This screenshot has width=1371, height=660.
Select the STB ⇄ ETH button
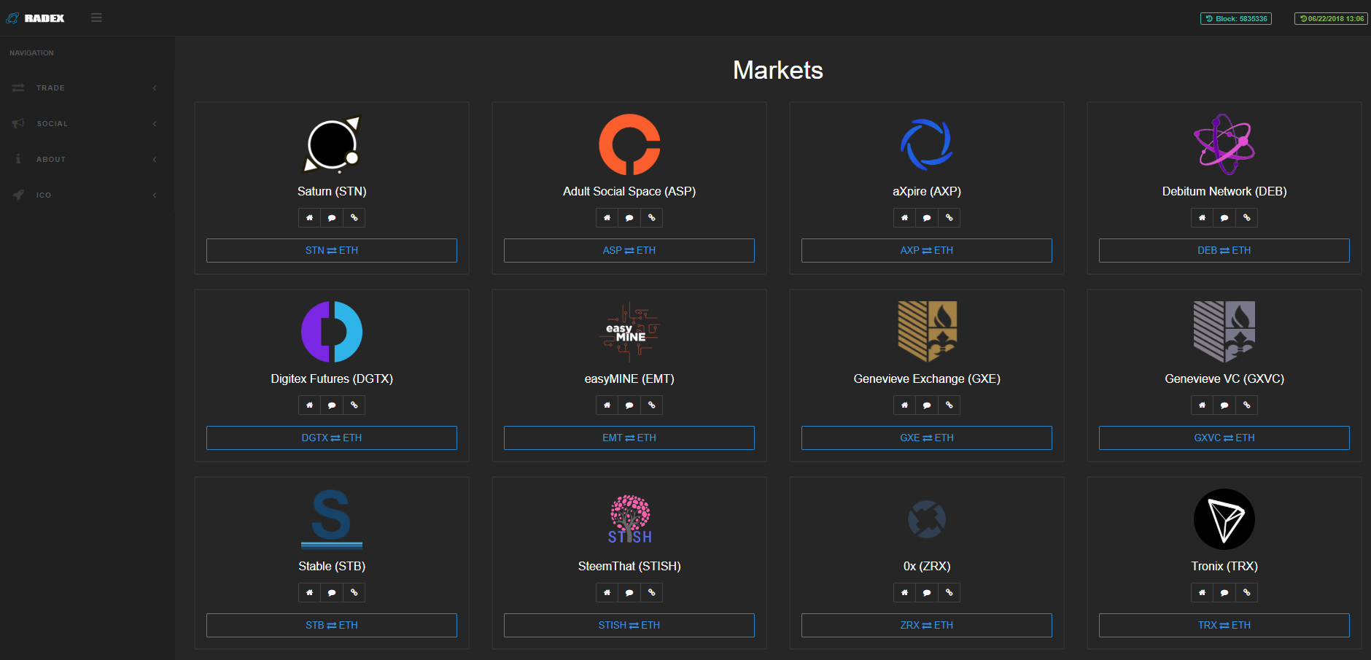332,625
